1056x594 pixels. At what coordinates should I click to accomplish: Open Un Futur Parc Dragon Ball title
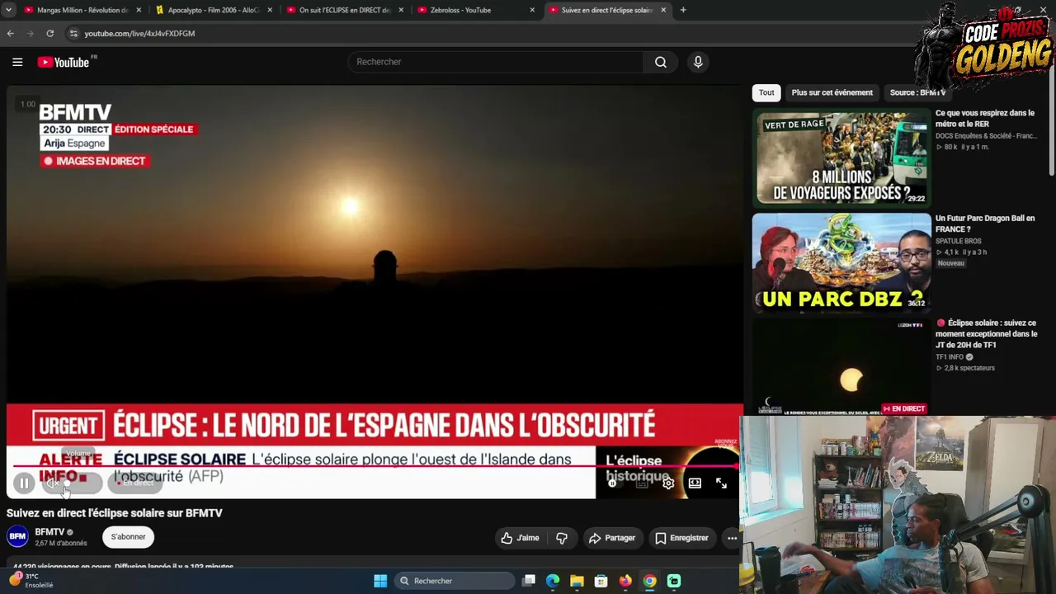(985, 224)
